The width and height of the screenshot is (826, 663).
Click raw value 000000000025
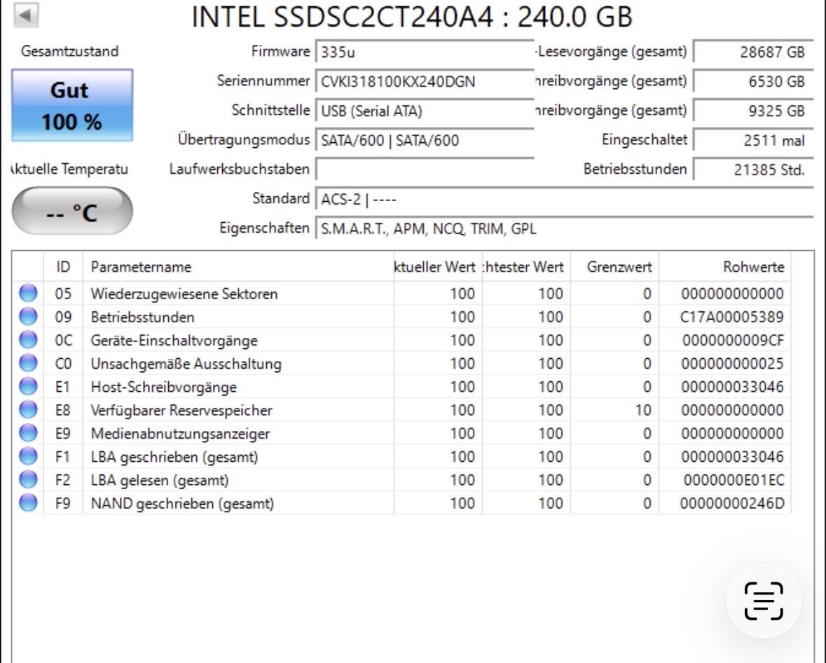(732, 363)
